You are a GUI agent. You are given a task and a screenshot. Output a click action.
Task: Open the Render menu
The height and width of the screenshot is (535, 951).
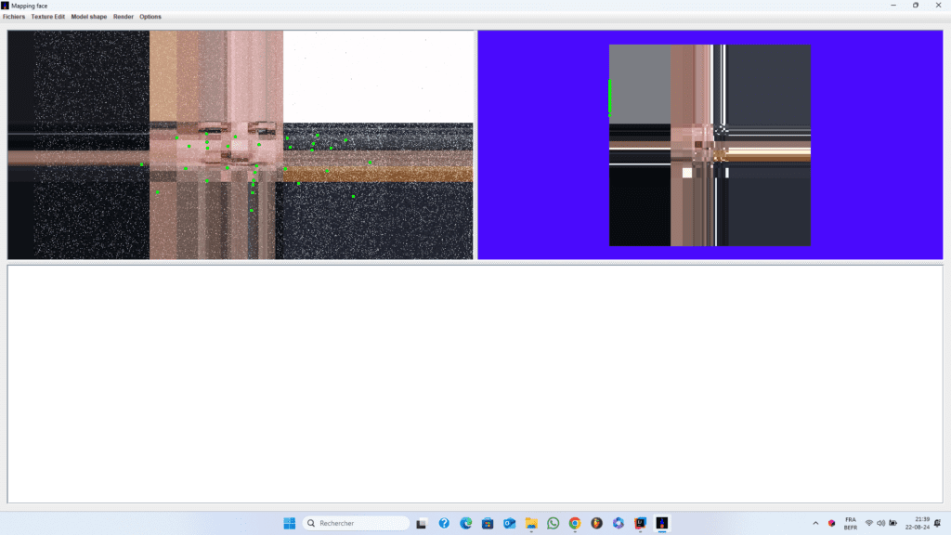click(x=124, y=17)
